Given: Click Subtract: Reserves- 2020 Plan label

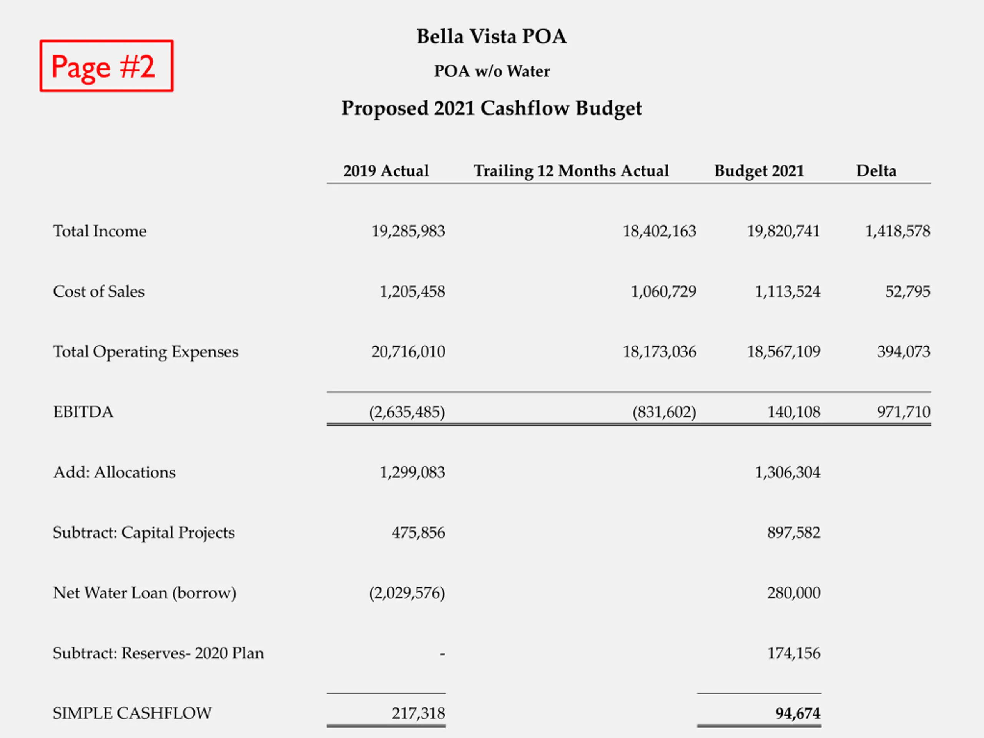Looking at the screenshot, I should click(158, 653).
